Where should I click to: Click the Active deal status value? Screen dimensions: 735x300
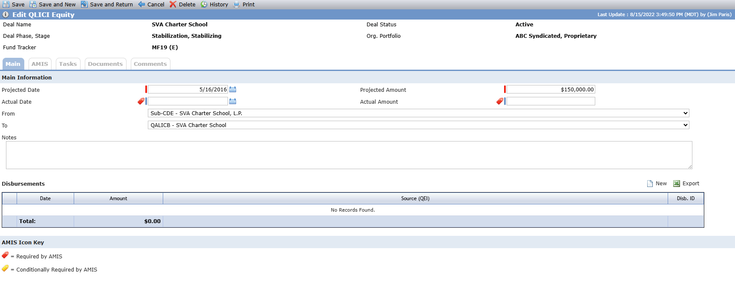coord(525,25)
